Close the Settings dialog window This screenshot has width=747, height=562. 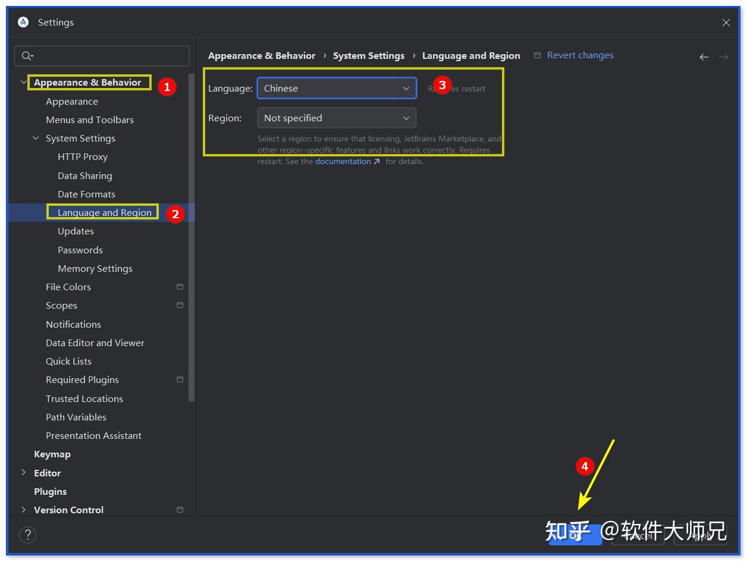(x=726, y=23)
